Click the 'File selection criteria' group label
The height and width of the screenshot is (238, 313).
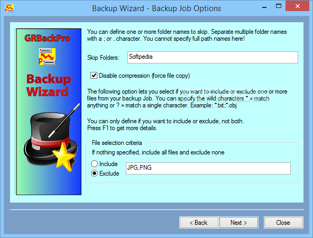pyautogui.click(x=117, y=143)
